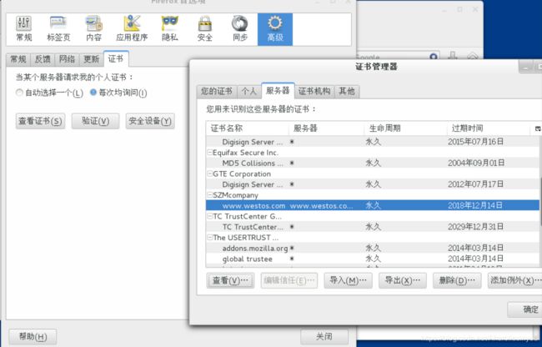This screenshot has height=347, width=542.
Task: Open the 隐私 privacy mask icon
Action: [170, 29]
